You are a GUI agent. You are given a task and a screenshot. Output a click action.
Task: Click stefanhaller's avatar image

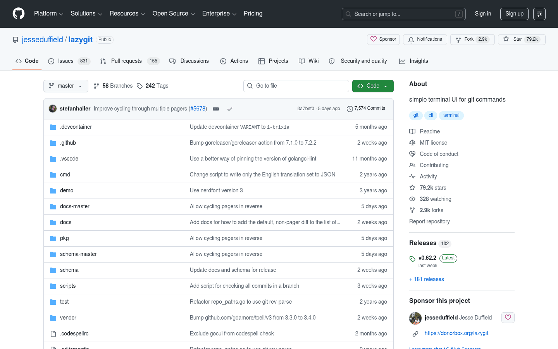click(x=53, y=109)
